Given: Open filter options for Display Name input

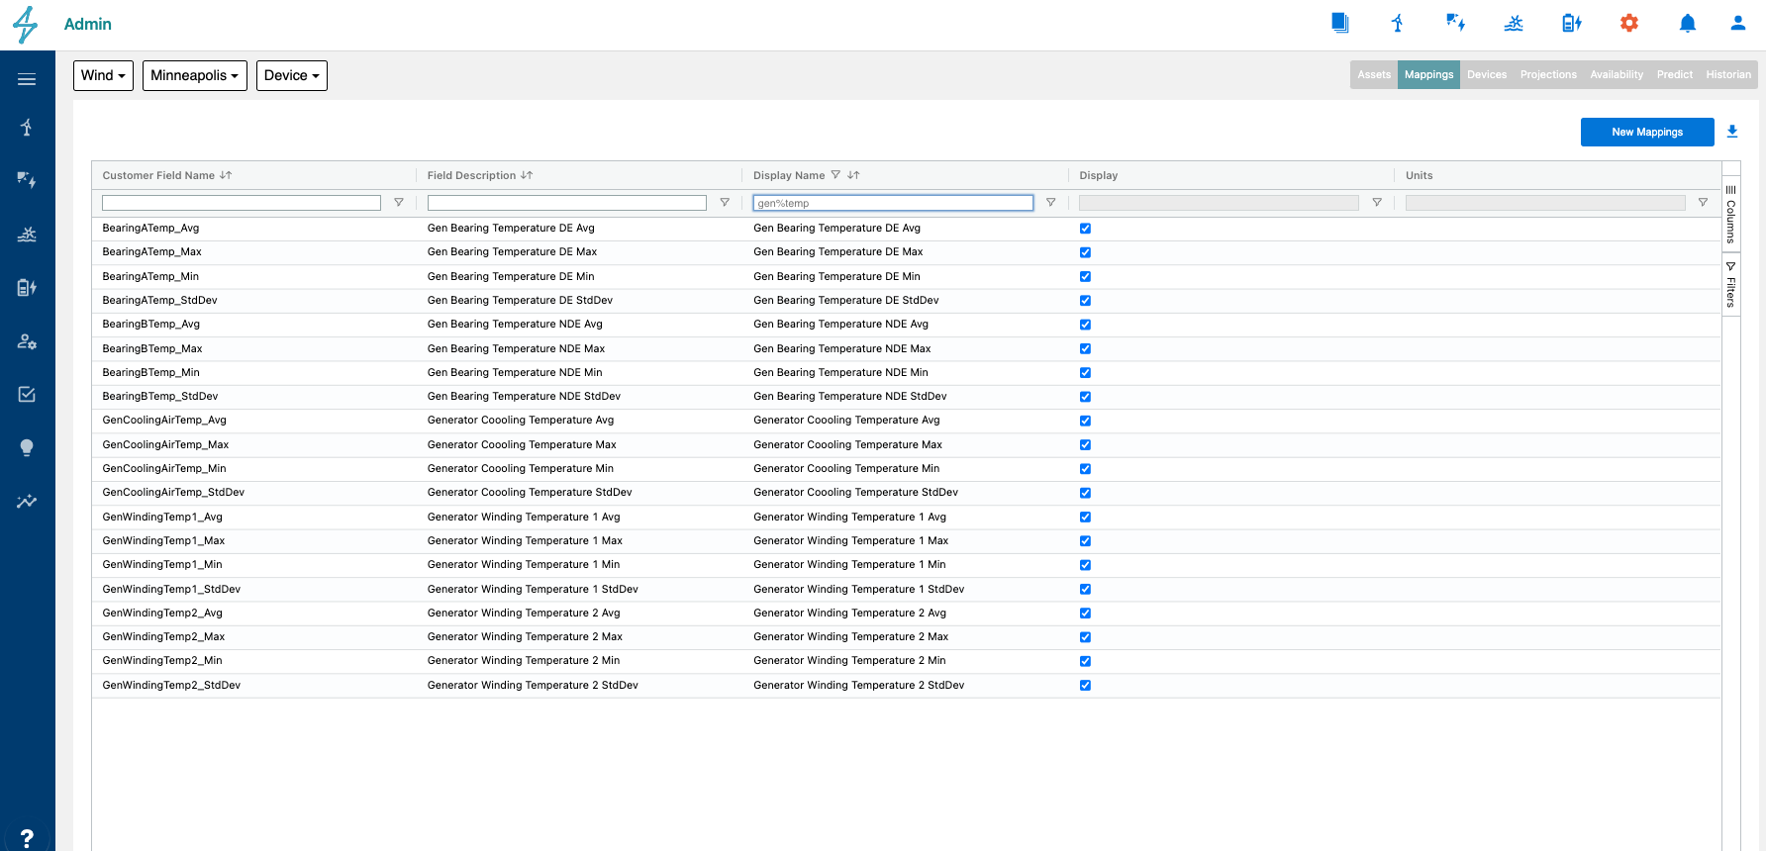Looking at the screenshot, I should tap(1050, 203).
